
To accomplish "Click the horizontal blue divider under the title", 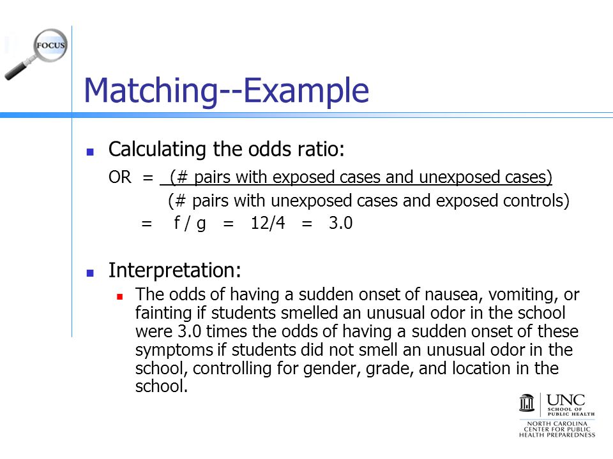I will 306,115.
